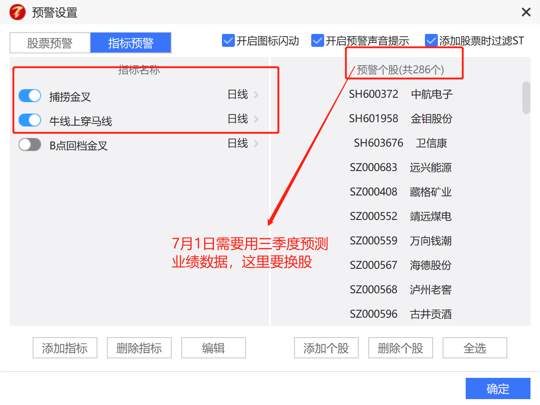Click the 删除指标 button

(139, 348)
